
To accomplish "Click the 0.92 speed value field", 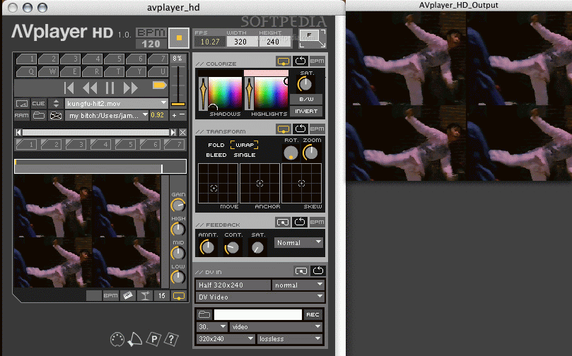I will [157, 115].
